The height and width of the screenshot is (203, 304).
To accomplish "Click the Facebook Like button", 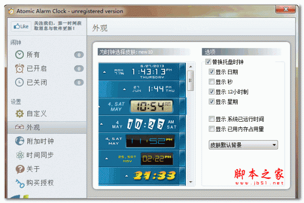I will 21,26.
